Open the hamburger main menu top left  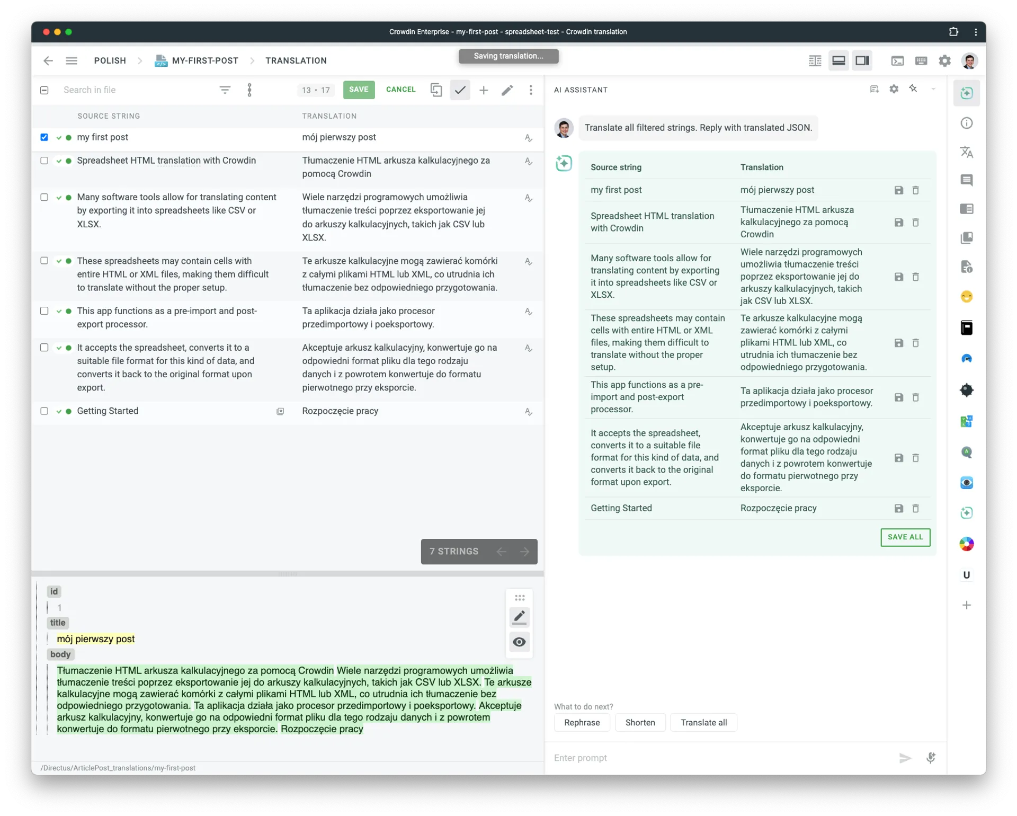pos(72,60)
